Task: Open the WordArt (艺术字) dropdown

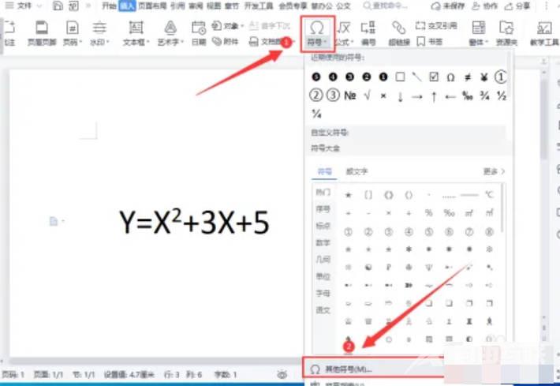Action: tap(170, 33)
